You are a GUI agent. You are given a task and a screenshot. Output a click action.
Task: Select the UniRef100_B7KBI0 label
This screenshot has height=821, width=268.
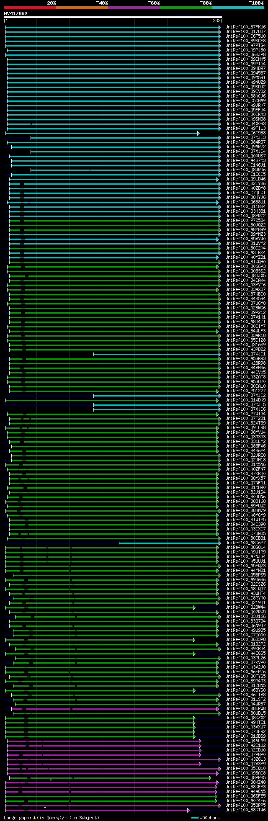[x=245, y=294]
